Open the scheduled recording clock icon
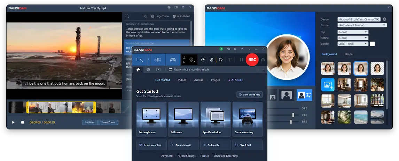 coord(235,49)
